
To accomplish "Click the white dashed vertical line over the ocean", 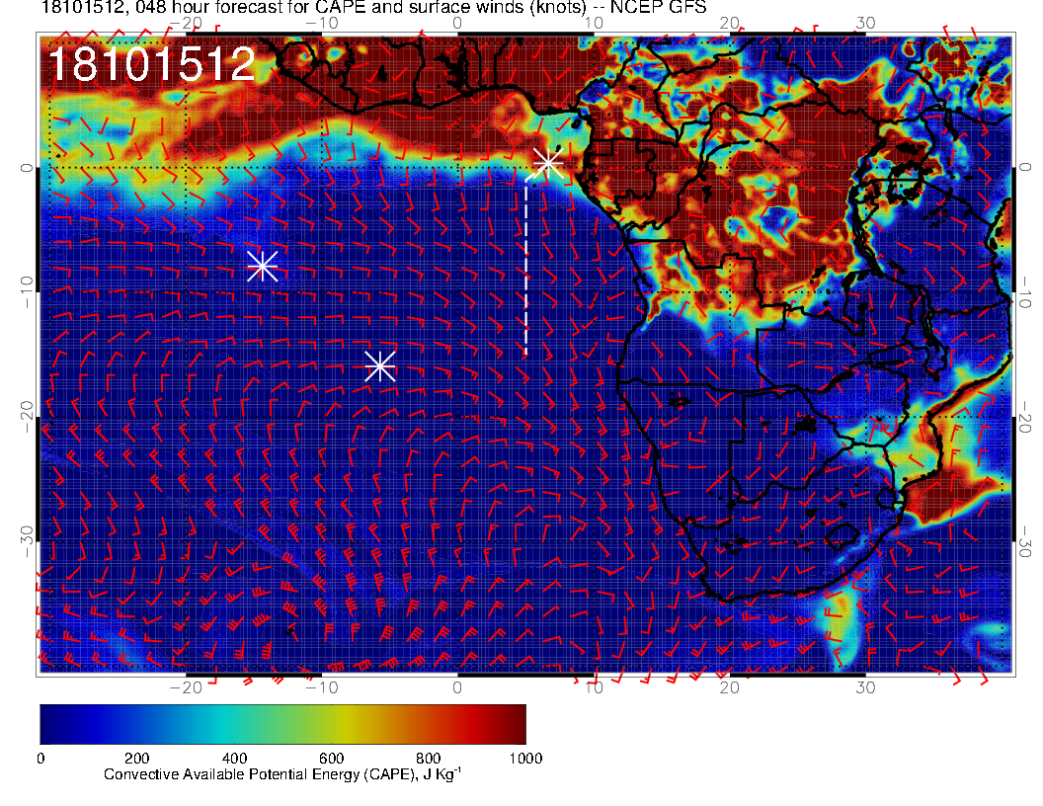I will tap(526, 268).
